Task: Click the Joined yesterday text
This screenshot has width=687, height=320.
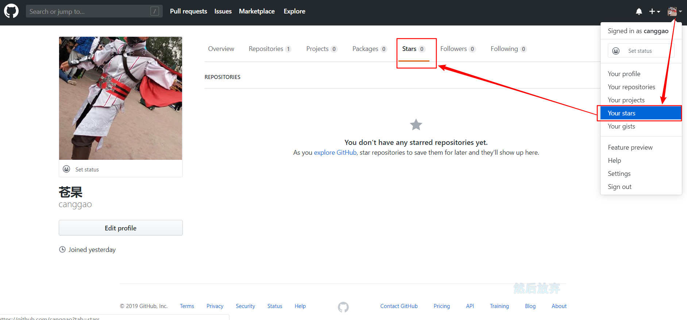Action: 92,250
